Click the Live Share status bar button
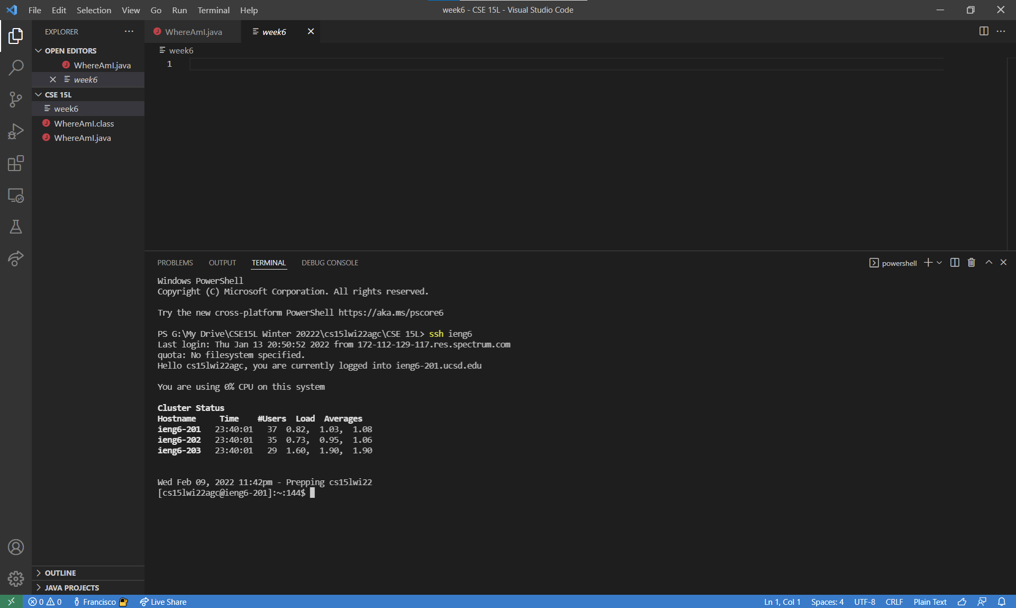Screen dimensions: 1016x608 click(x=163, y=602)
